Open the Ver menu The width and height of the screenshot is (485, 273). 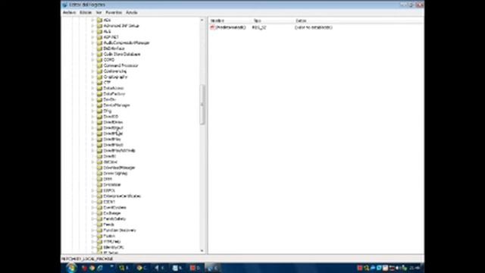99,13
